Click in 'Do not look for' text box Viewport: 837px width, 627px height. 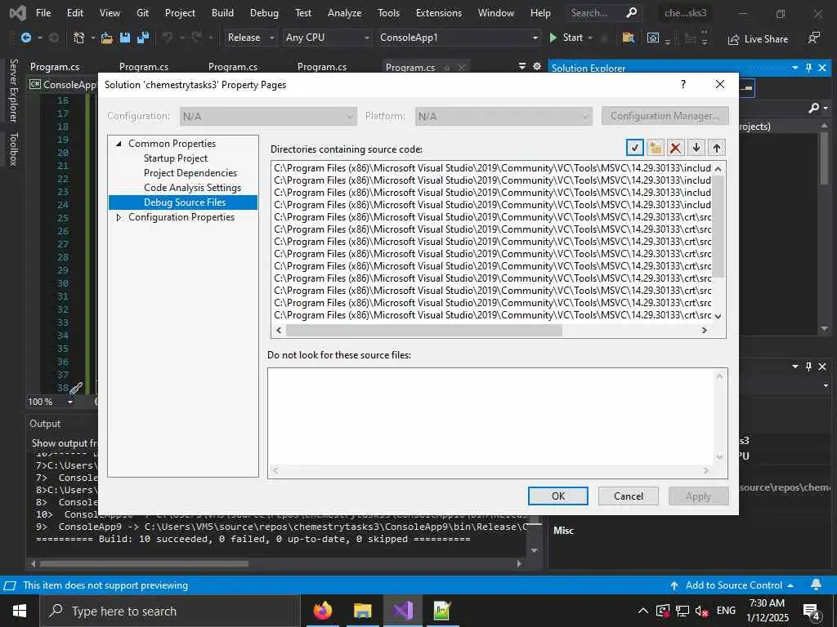(x=491, y=416)
